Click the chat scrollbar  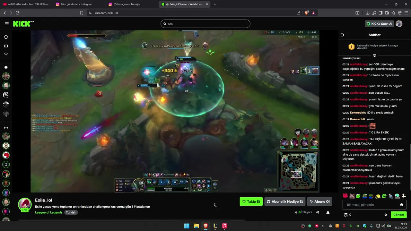tap(410, 167)
